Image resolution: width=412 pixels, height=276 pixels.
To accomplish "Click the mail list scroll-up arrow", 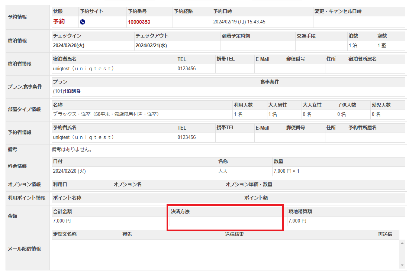I will 402,243.
